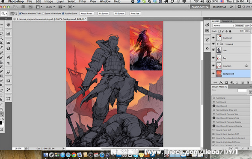Open the status bar info arrow
252x159 pixels.
64,149
